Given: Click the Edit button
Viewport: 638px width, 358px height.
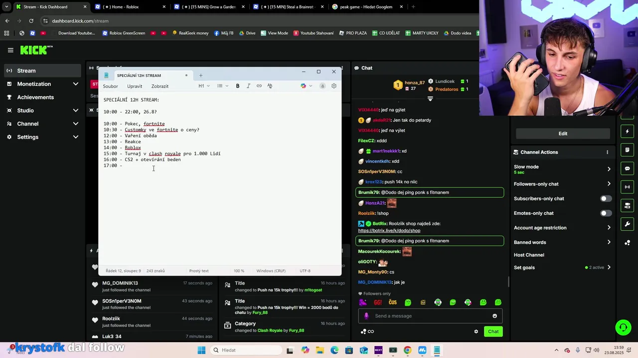Looking at the screenshot, I should pos(563,133).
